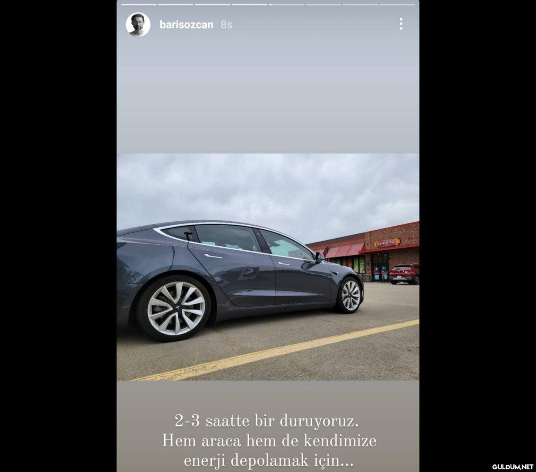Tap the red car parked near store
Screen dimensions: 536x472
[404, 274]
